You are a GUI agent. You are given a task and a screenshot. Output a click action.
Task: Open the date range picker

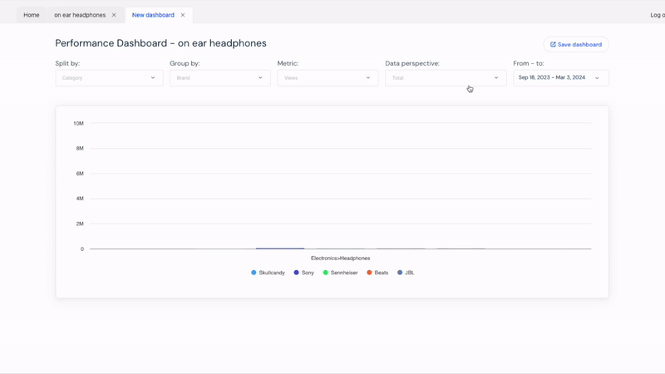560,78
